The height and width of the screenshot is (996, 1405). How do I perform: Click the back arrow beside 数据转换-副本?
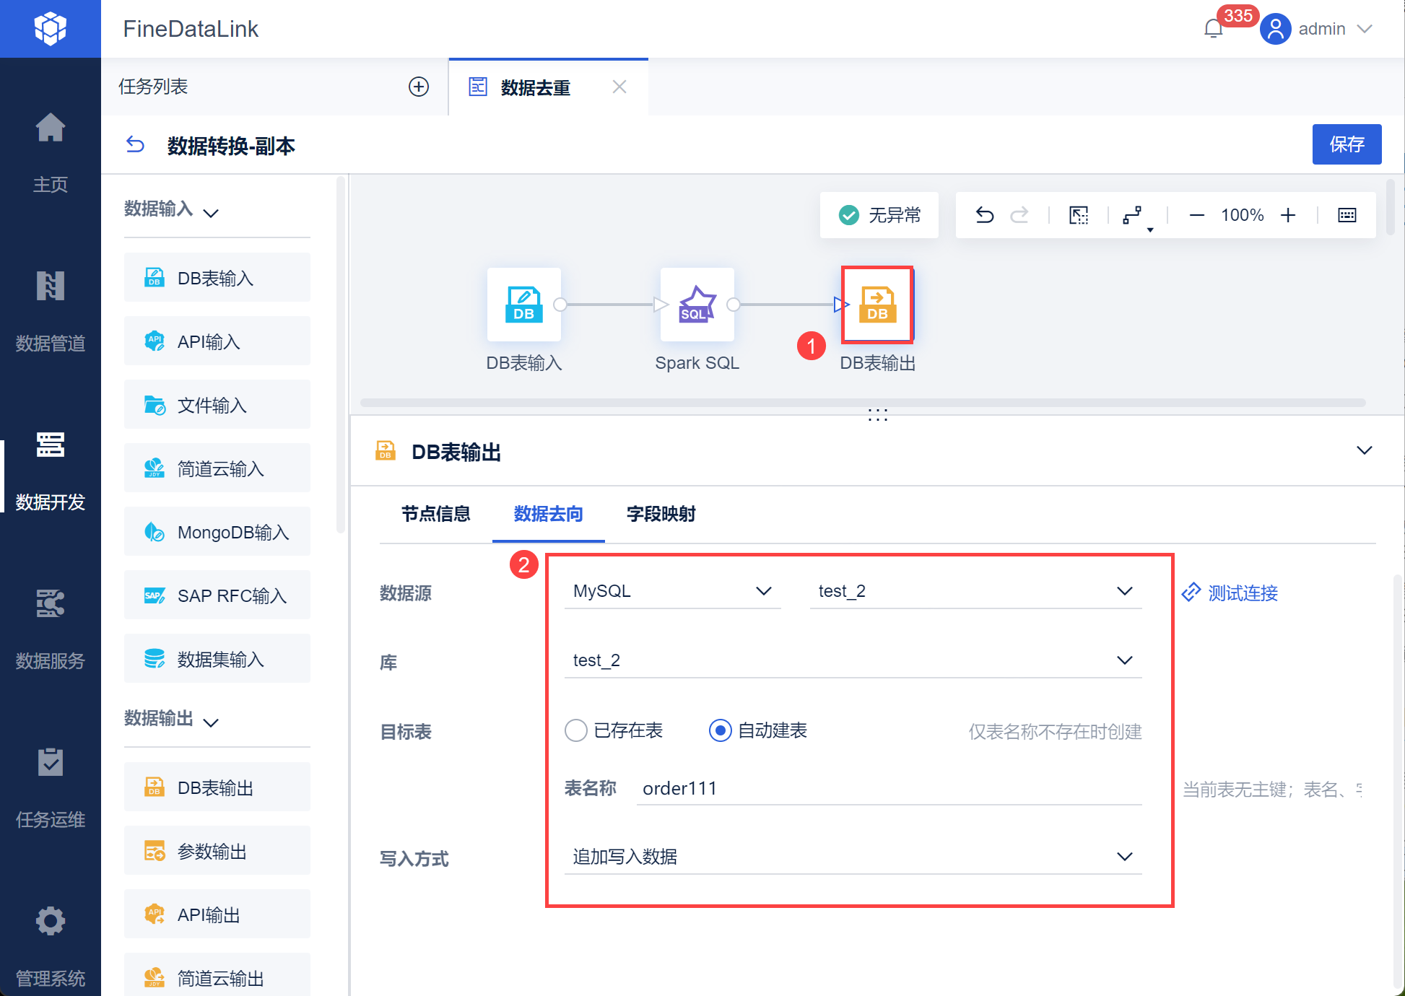click(136, 145)
